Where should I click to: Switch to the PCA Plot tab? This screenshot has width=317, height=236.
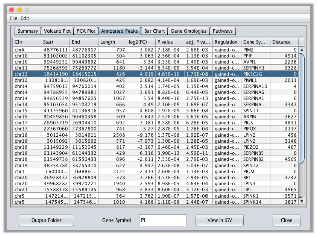(x=86, y=31)
